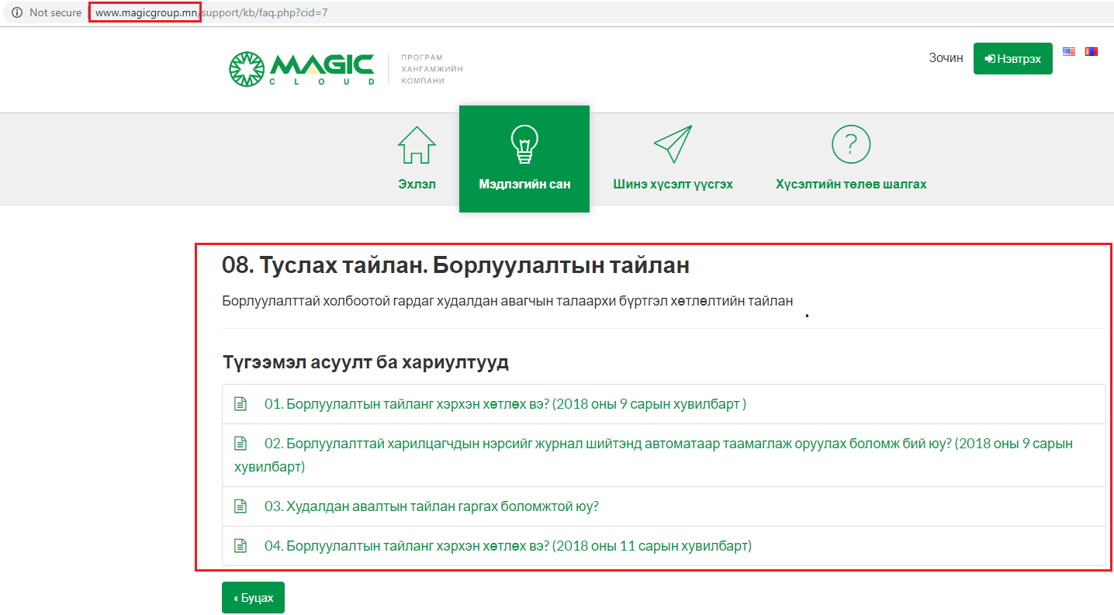This screenshot has width=1114, height=615.
Task: Click the site info icon beside Not secure
Action: pyautogui.click(x=17, y=13)
